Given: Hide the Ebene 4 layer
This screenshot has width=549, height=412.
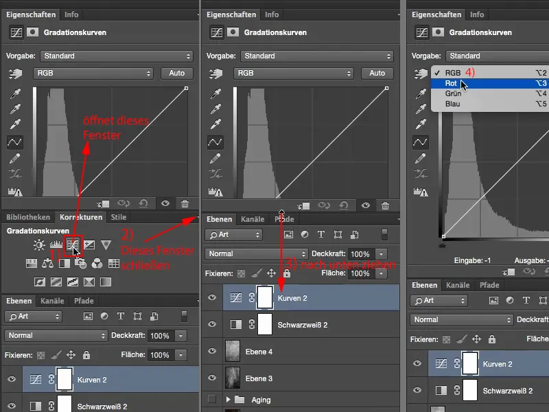Looking at the screenshot, I should pos(213,351).
